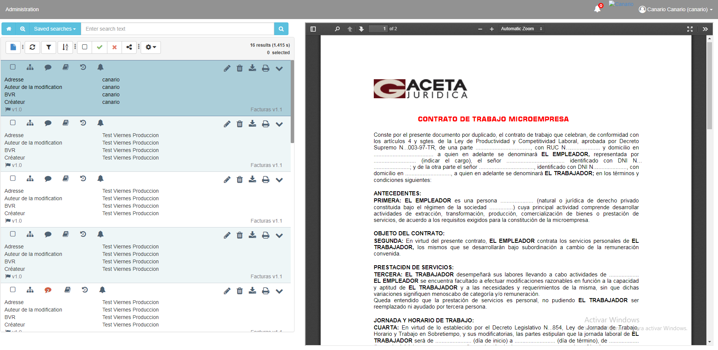Open find-in-document in the PDF viewer

pos(337,29)
